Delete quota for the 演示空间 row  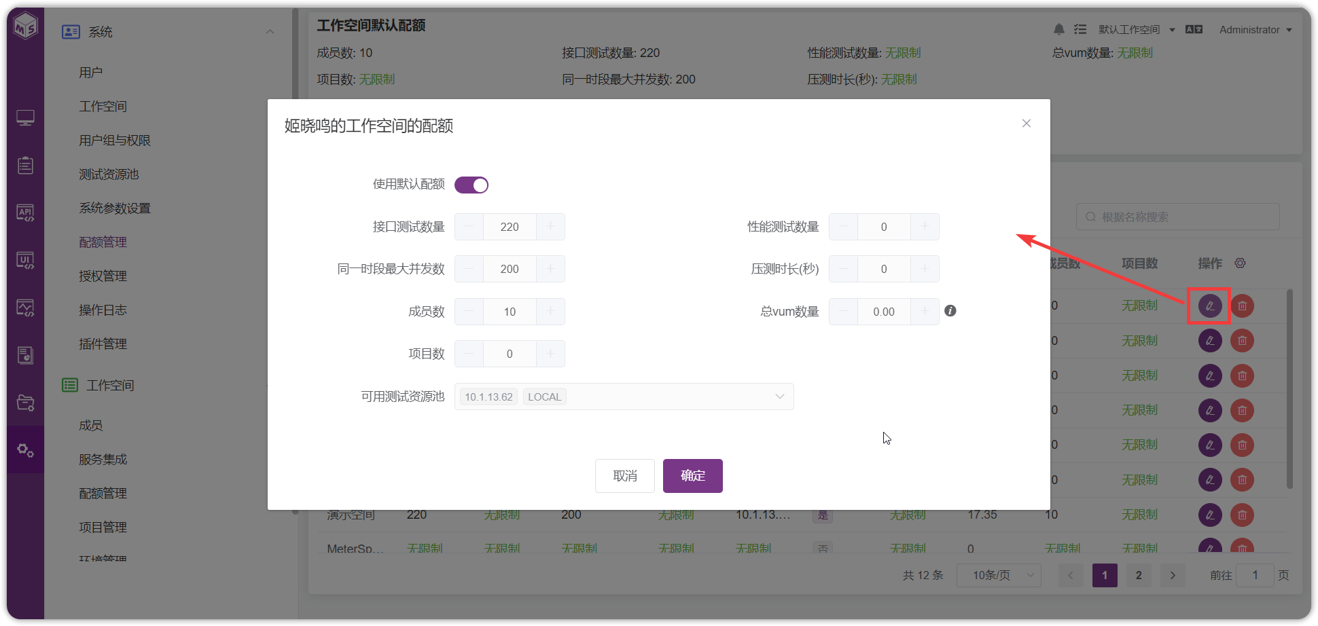tap(1242, 515)
